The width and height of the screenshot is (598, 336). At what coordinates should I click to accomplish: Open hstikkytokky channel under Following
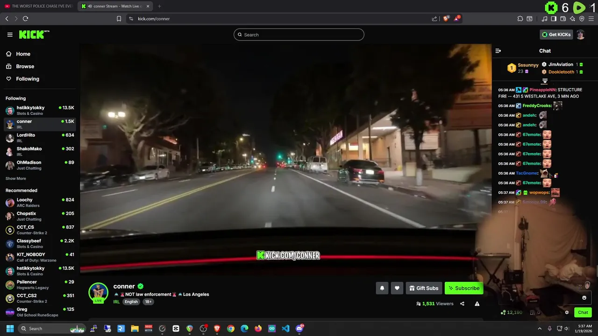pyautogui.click(x=40, y=110)
